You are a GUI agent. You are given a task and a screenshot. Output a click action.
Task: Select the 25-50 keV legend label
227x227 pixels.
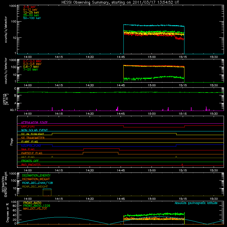31,15
